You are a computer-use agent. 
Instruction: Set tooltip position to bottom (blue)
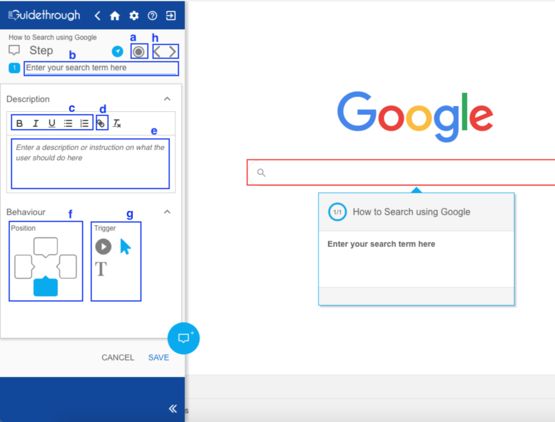pyautogui.click(x=46, y=287)
